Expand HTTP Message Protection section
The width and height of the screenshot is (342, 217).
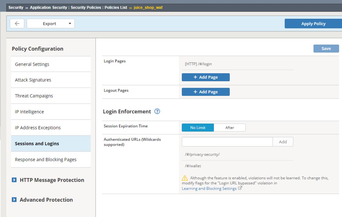pos(48,180)
